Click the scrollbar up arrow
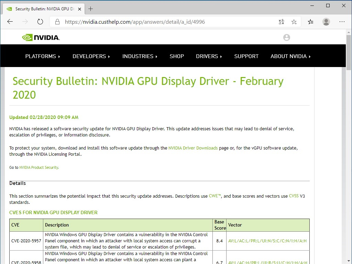The height and width of the screenshot is (264, 352). 349,32
